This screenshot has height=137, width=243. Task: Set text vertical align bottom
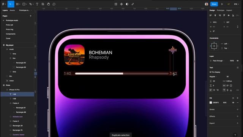point(231,90)
